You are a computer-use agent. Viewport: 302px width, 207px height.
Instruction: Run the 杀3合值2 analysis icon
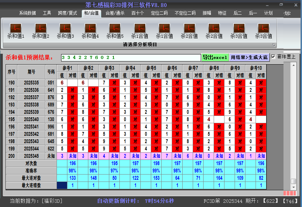point(264,28)
